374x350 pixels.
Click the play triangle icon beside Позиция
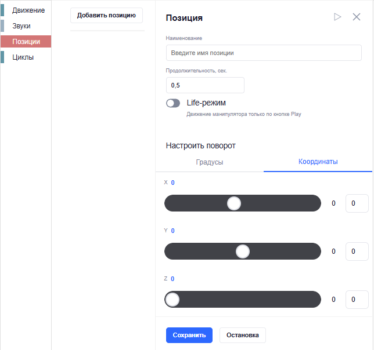click(337, 17)
